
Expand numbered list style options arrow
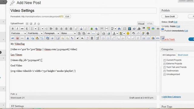coord(42,29)
